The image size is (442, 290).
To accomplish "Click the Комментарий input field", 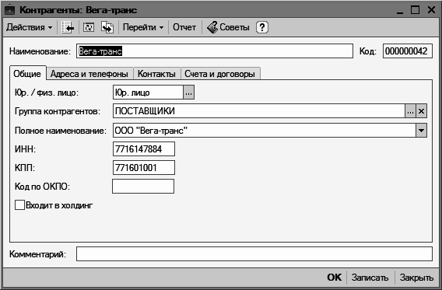I will pos(254,253).
